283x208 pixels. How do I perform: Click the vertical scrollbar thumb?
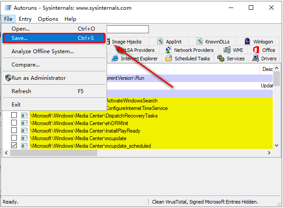[276, 79]
